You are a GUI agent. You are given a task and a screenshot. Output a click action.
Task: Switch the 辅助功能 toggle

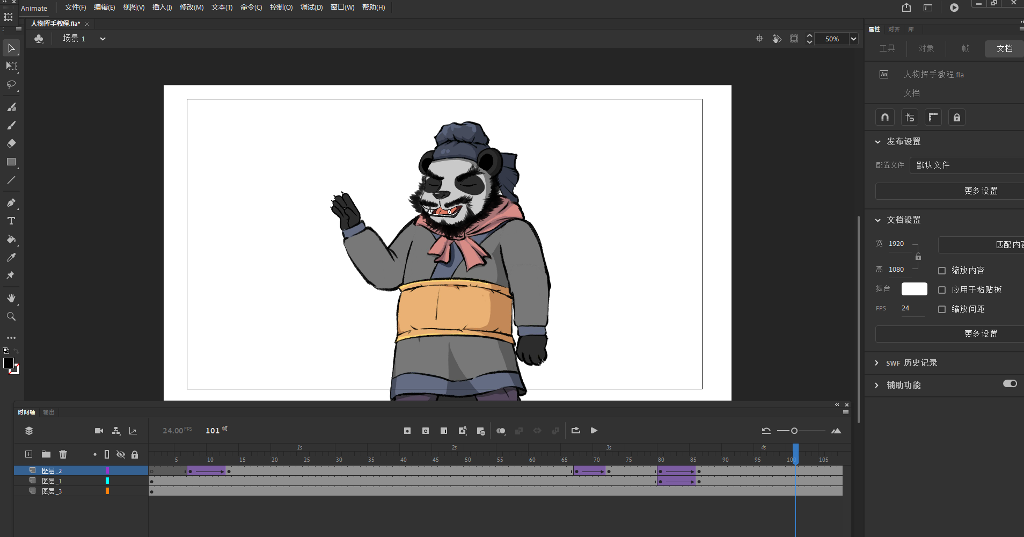(1010, 383)
